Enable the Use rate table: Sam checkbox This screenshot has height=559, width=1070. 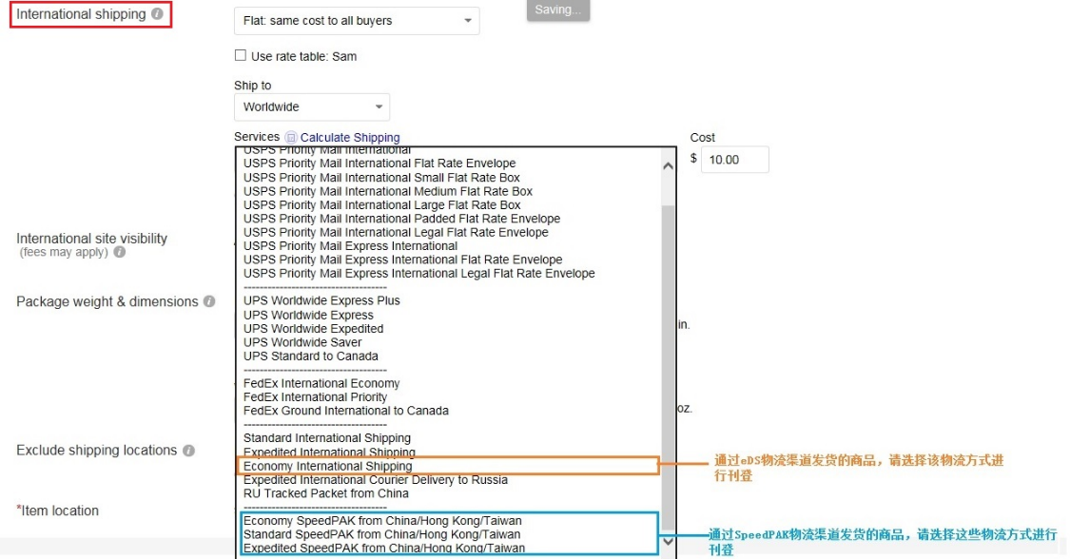click(x=241, y=56)
